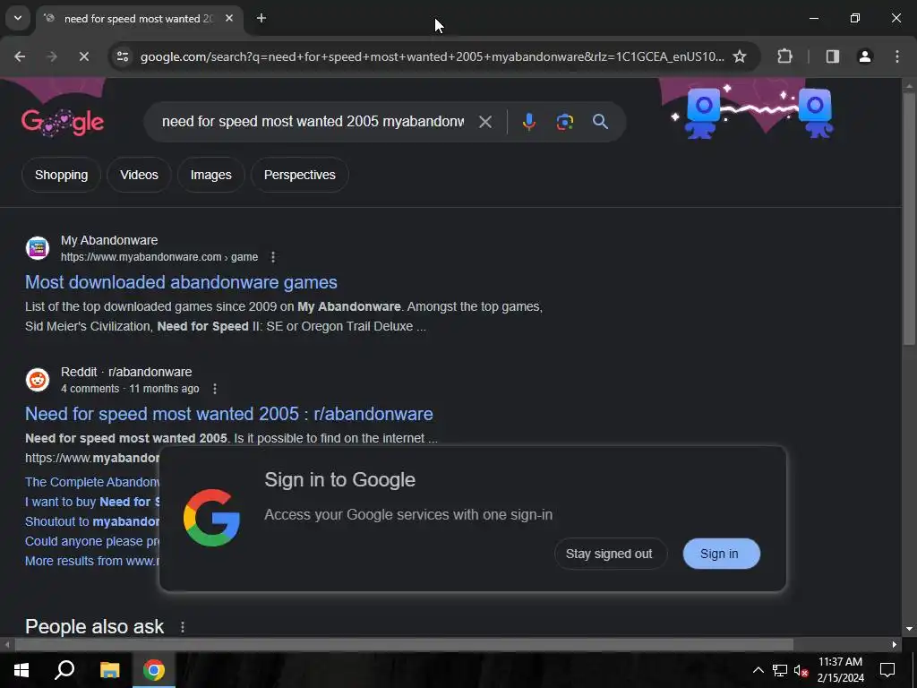
Task: Stop page loading with the X button
Action: coord(83,56)
